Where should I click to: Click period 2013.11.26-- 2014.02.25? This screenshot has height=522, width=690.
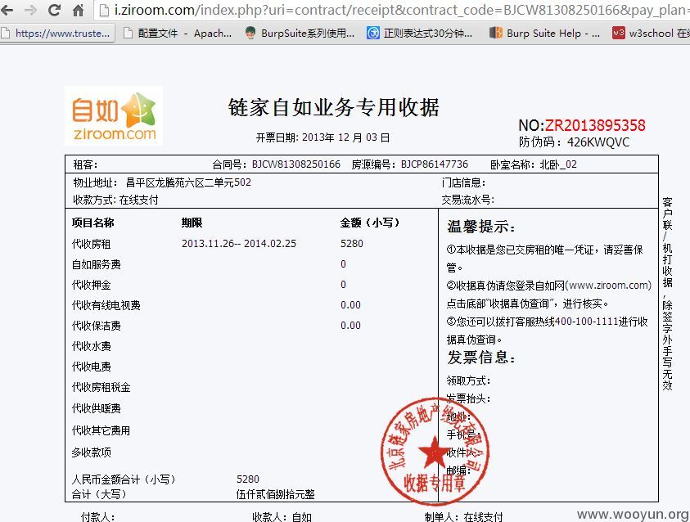click(239, 244)
